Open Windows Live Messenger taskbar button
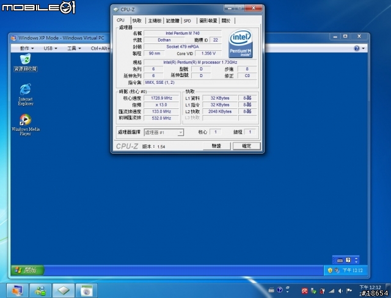391x298 pixels. [40, 290]
